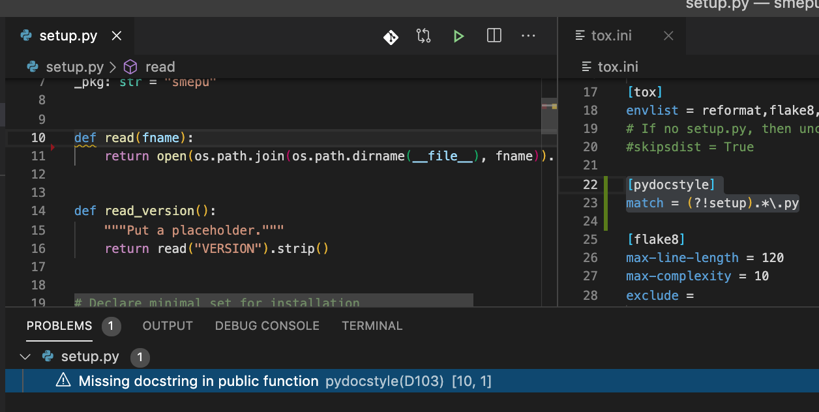
Task: Click 'match = (?!setup).*\.py' line
Action: (713, 203)
